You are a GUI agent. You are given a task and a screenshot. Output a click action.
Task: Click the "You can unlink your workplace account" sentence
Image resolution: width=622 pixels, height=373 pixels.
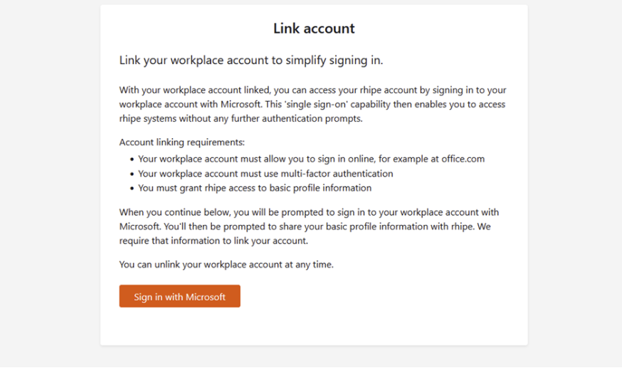[x=226, y=265]
